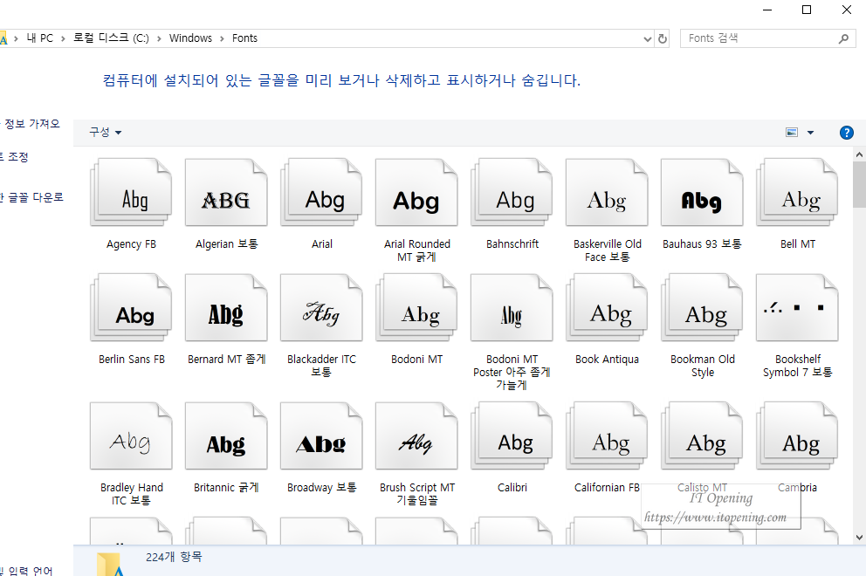Image resolution: width=866 pixels, height=576 pixels.
Task: Select the Algerian 보통 font icon
Action: pos(226,192)
